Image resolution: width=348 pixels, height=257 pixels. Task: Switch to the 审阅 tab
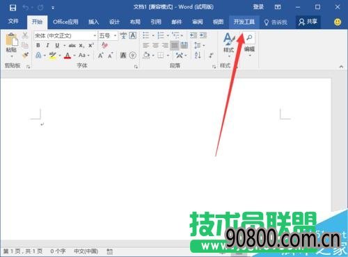coord(198,22)
